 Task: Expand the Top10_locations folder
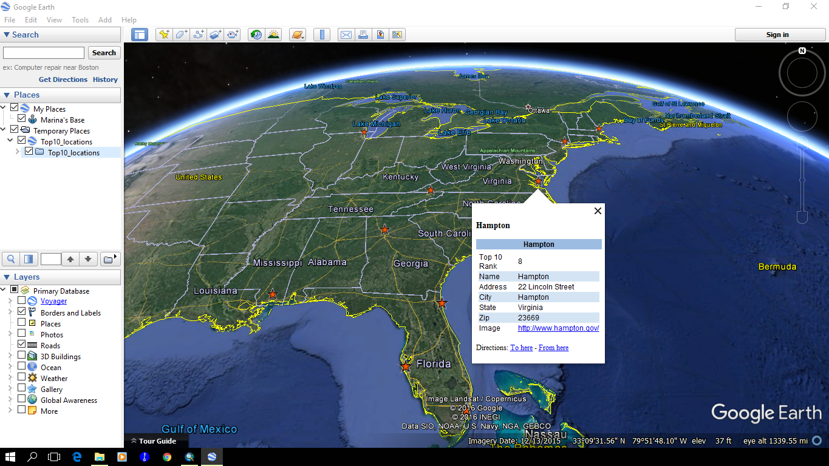click(x=18, y=152)
